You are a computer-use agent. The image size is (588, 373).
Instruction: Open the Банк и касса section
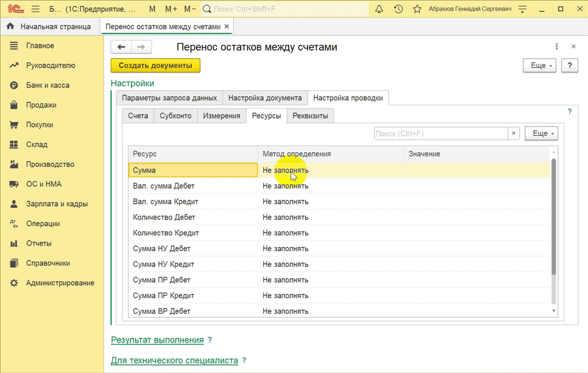[47, 85]
